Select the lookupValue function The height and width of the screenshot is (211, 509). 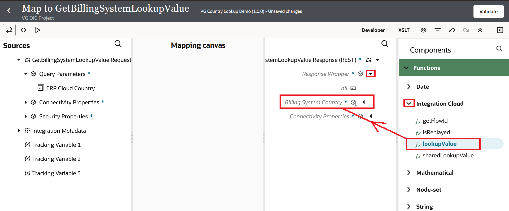pos(439,144)
